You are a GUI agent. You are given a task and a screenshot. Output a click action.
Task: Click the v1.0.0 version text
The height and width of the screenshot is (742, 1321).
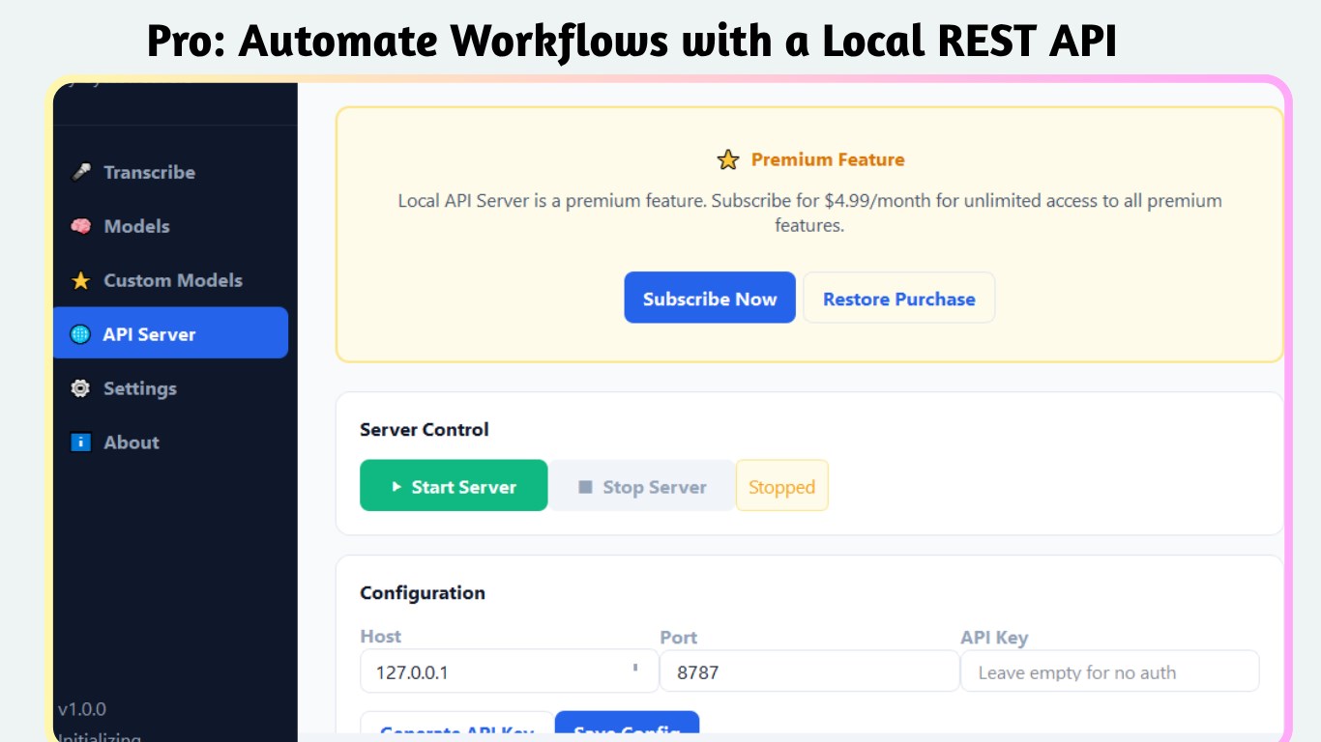coord(82,709)
